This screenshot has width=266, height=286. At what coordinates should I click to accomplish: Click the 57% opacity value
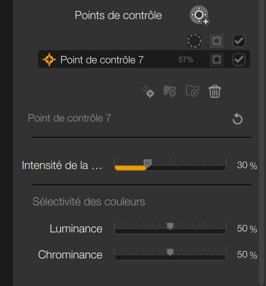click(186, 60)
